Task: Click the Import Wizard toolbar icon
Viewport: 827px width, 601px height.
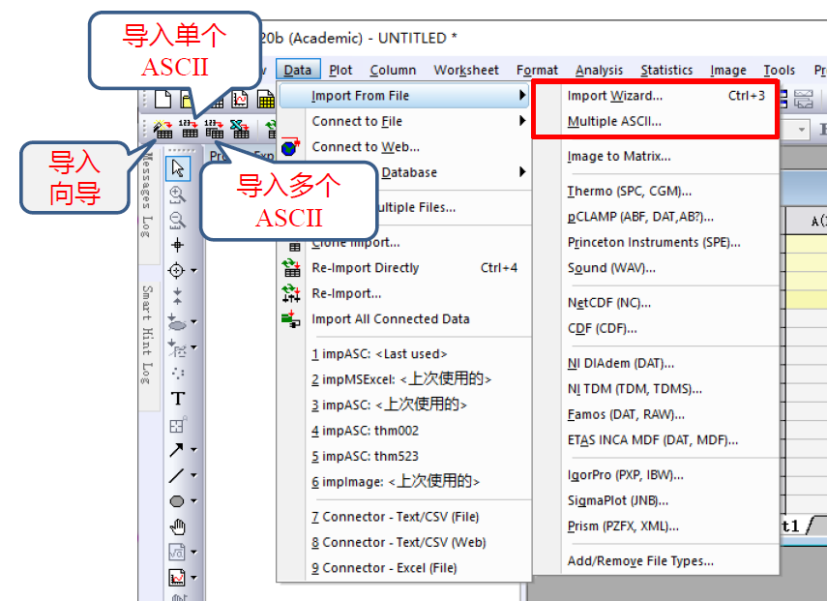Action: point(162,128)
